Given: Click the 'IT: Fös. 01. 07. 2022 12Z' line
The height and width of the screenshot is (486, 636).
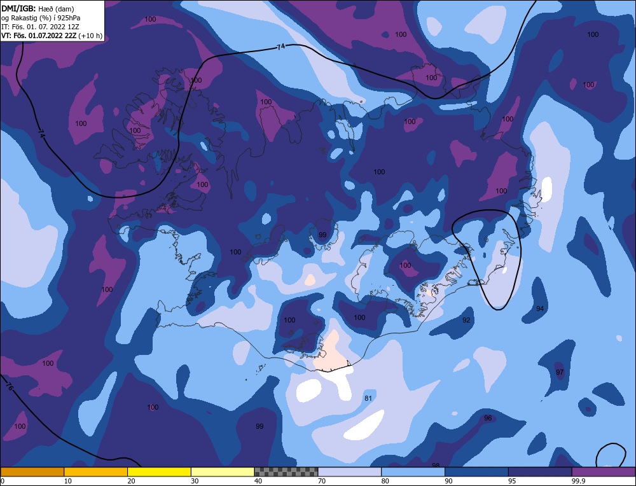Looking at the screenshot, I should point(40,27).
